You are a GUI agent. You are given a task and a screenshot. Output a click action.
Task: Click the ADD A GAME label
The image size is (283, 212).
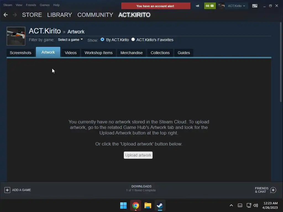tap(22, 190)
